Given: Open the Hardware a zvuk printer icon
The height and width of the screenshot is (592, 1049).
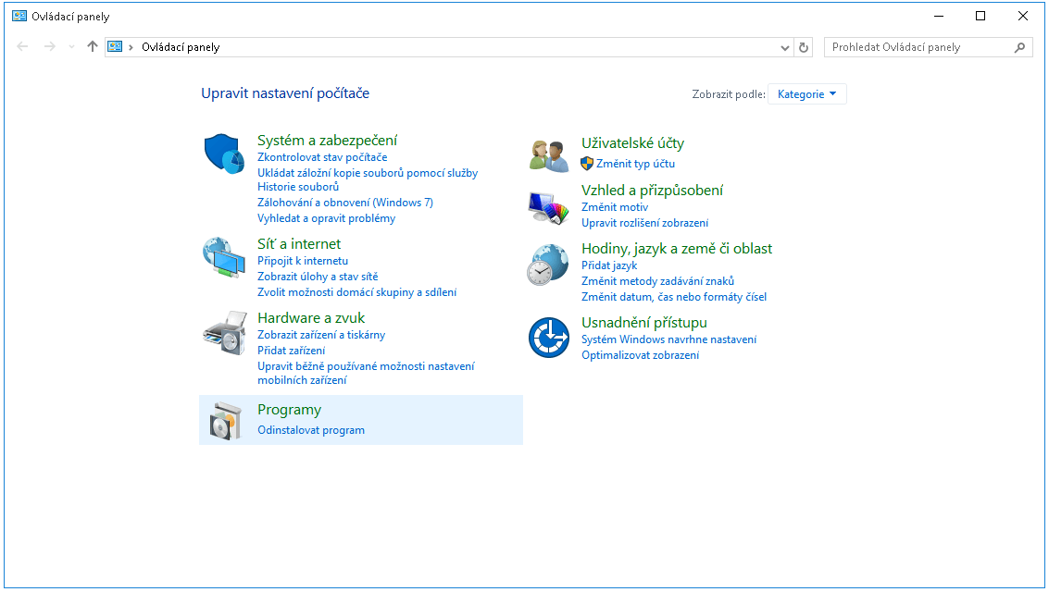Looking at the screenshot, I should tap(225, 332).
